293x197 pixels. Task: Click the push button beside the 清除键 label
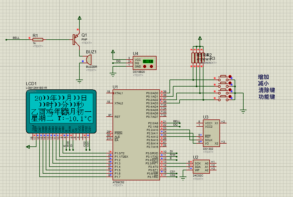223,91
